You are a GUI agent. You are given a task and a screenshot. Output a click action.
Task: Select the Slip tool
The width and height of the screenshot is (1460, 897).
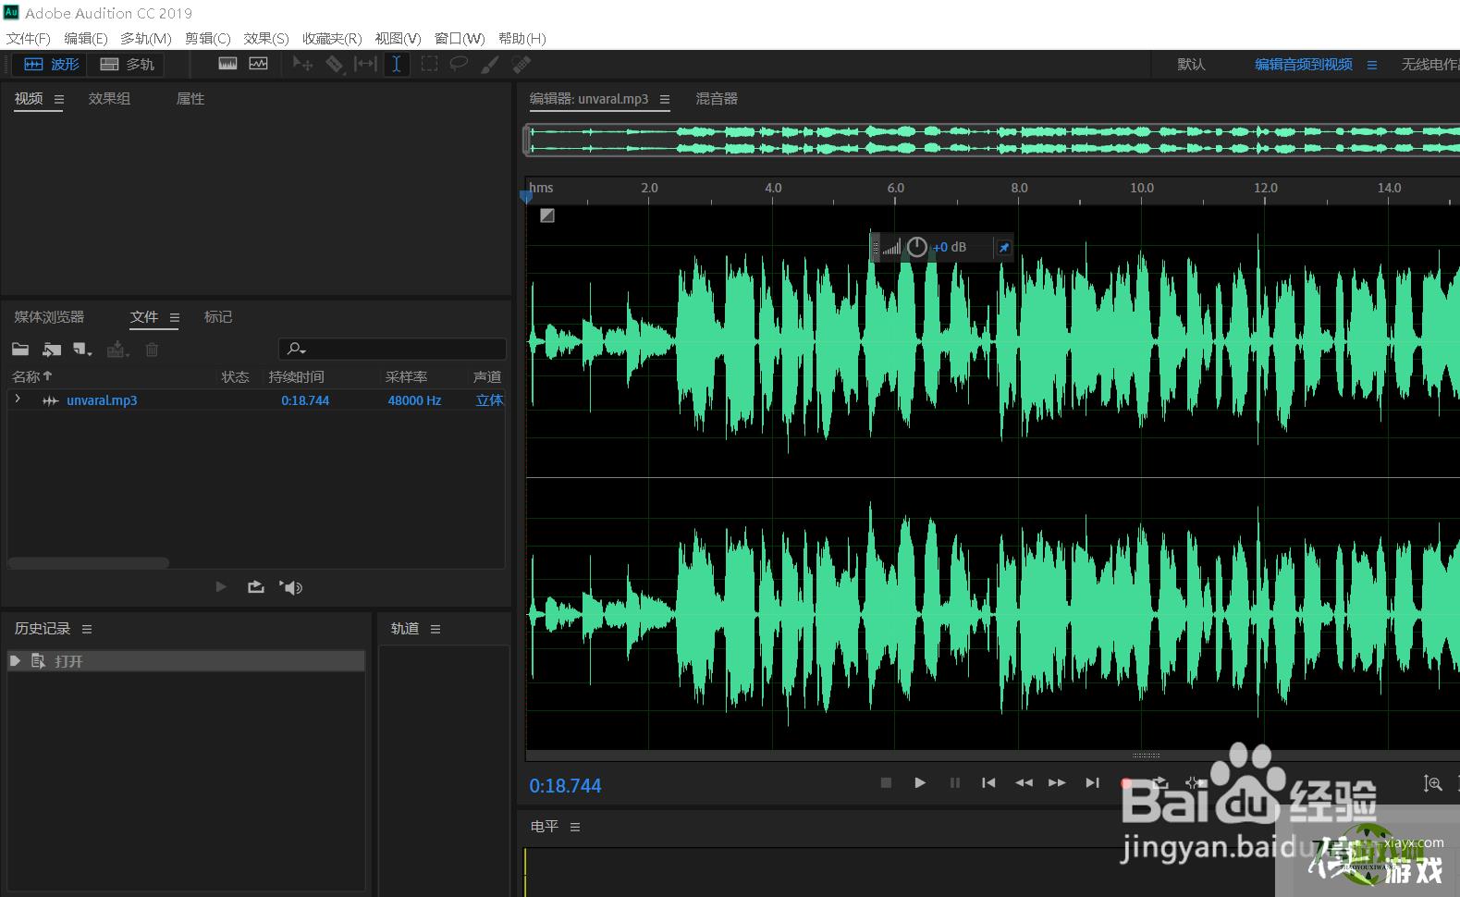pos(365,64)
